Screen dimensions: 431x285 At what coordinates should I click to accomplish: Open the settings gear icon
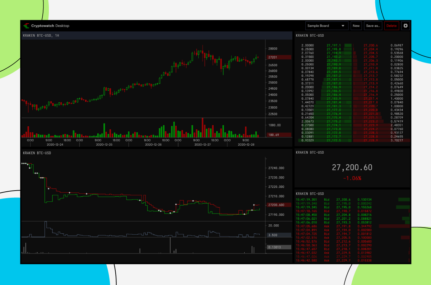tap(405, 25)
